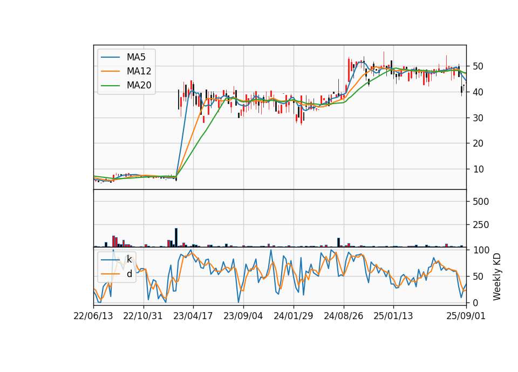Click the d legend label
Viewport: 518px width, 372px height.
pyautogui.click(x=129, y=274)
